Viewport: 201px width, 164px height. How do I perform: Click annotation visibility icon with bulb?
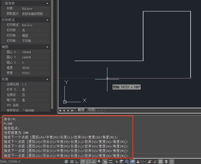point(150,161)
